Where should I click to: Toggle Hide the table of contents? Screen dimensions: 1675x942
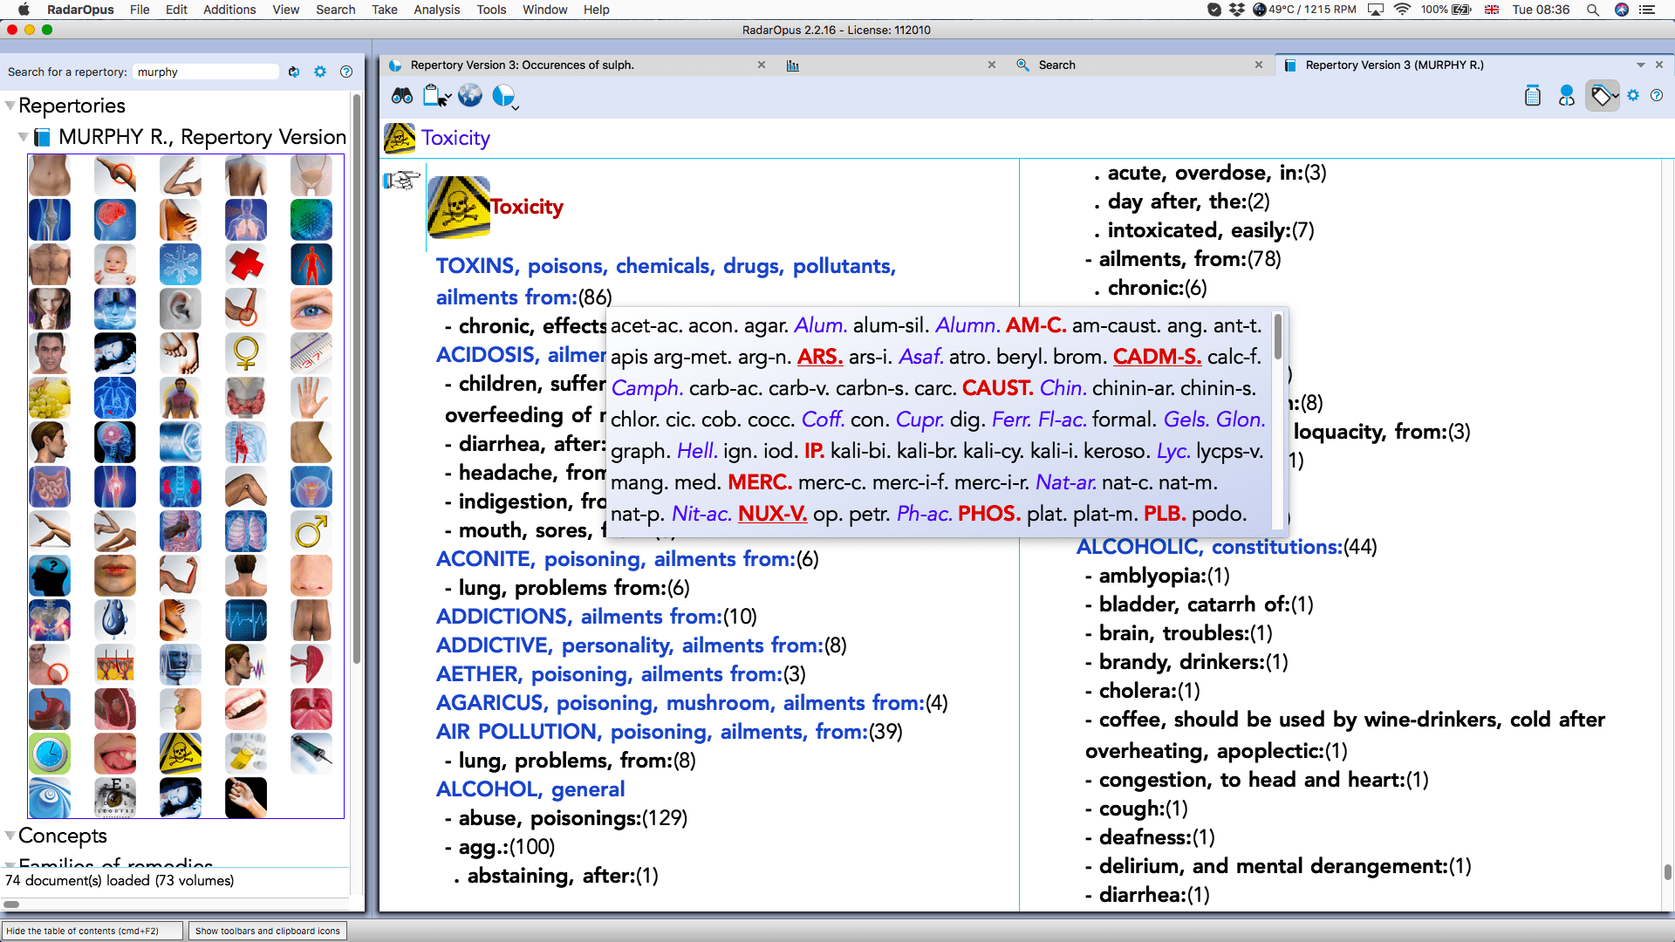92,931
